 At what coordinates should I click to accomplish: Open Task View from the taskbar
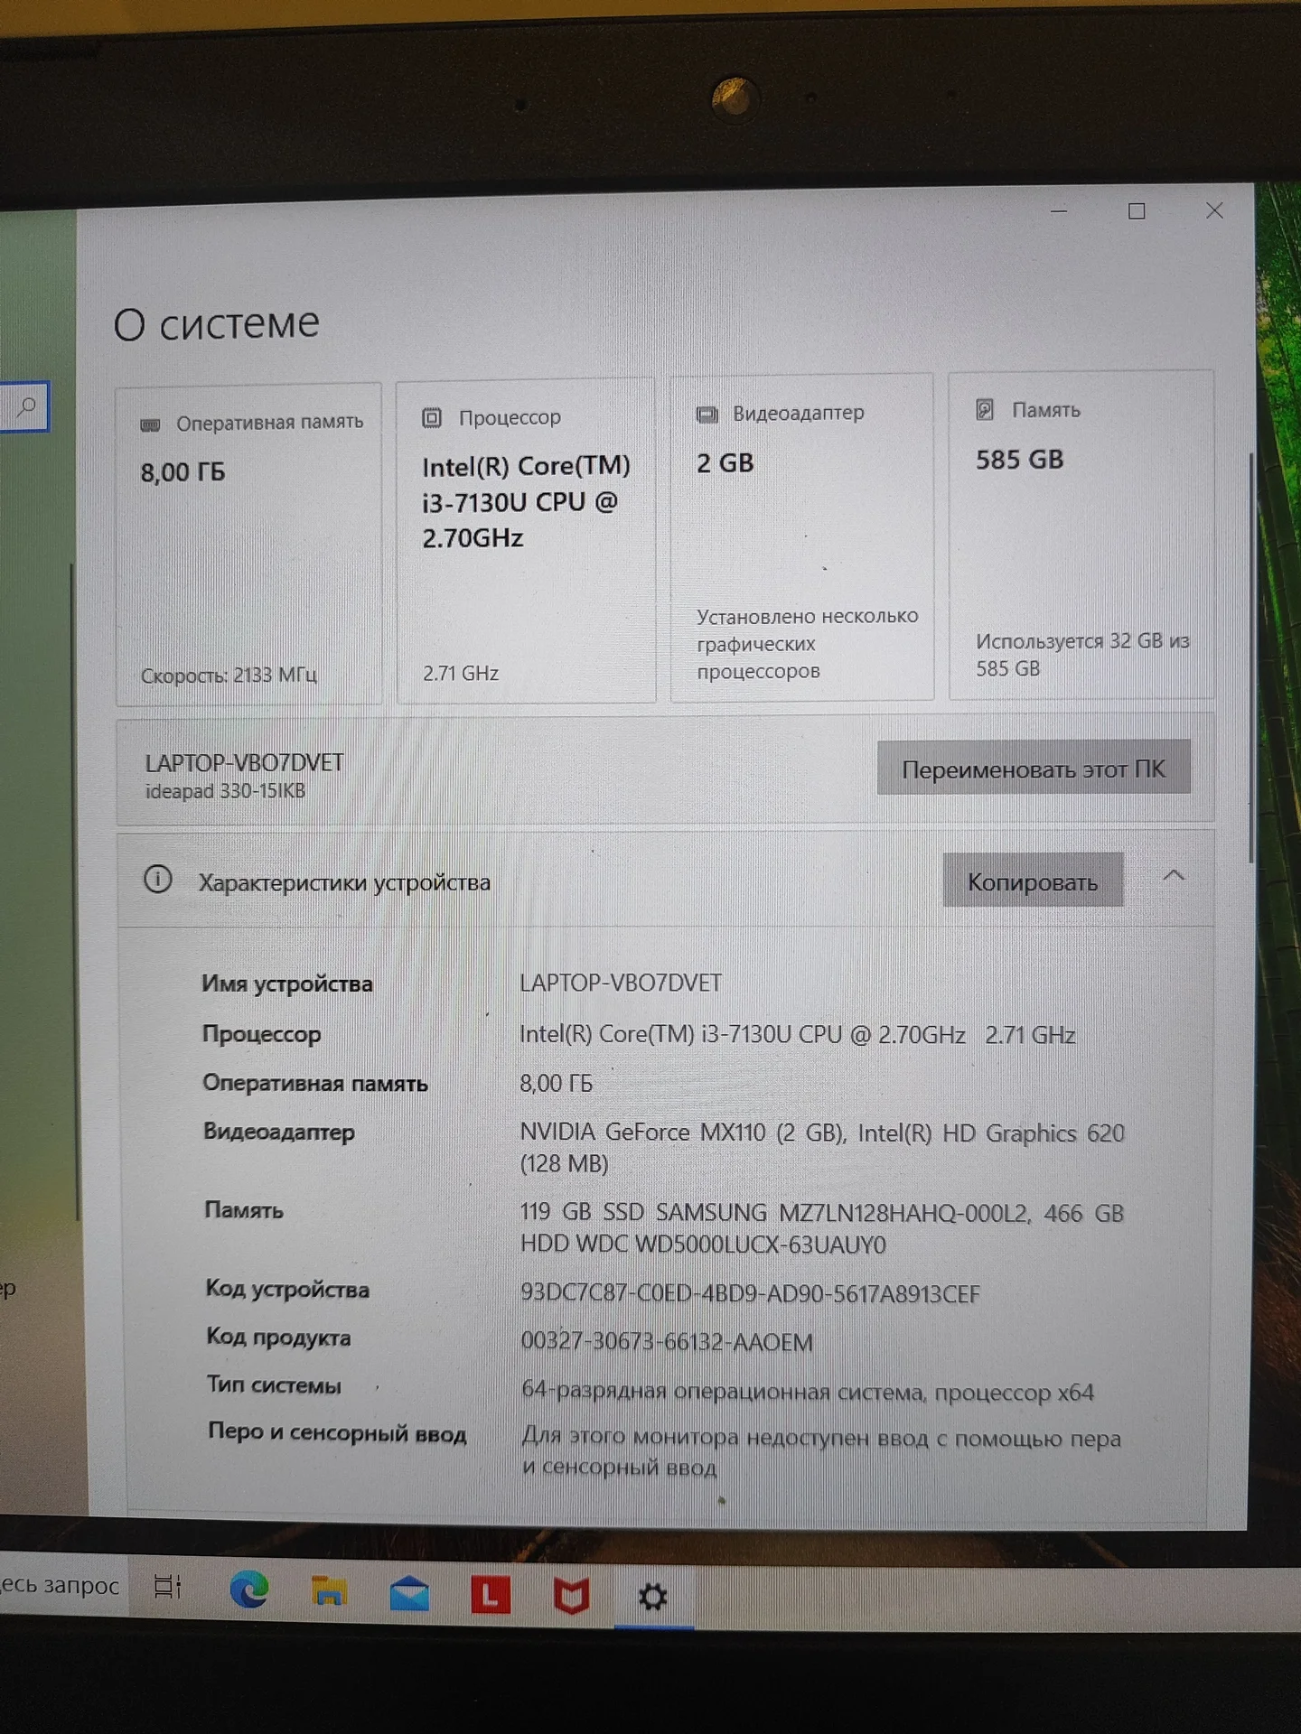[167, 1587]
